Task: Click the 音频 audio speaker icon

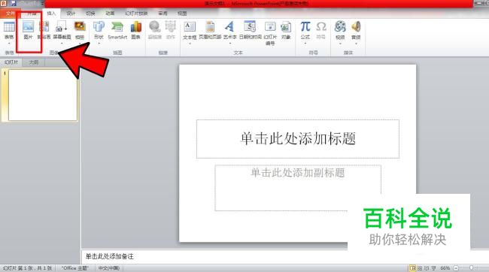Action: tap(356, 26)
